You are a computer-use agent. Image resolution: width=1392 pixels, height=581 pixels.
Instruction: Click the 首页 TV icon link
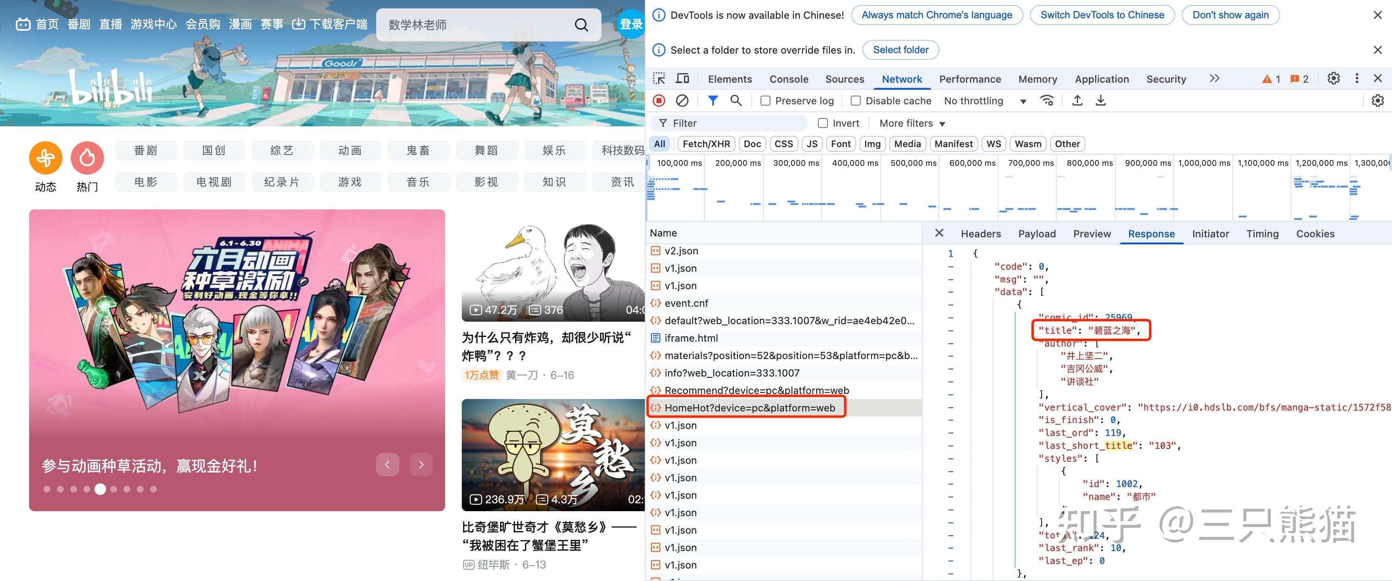37,24
